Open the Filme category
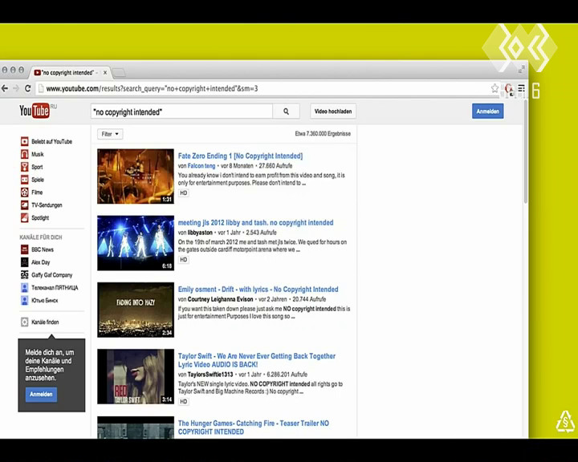This screenshot has height=462, width=578. click(x=31, y=192)
